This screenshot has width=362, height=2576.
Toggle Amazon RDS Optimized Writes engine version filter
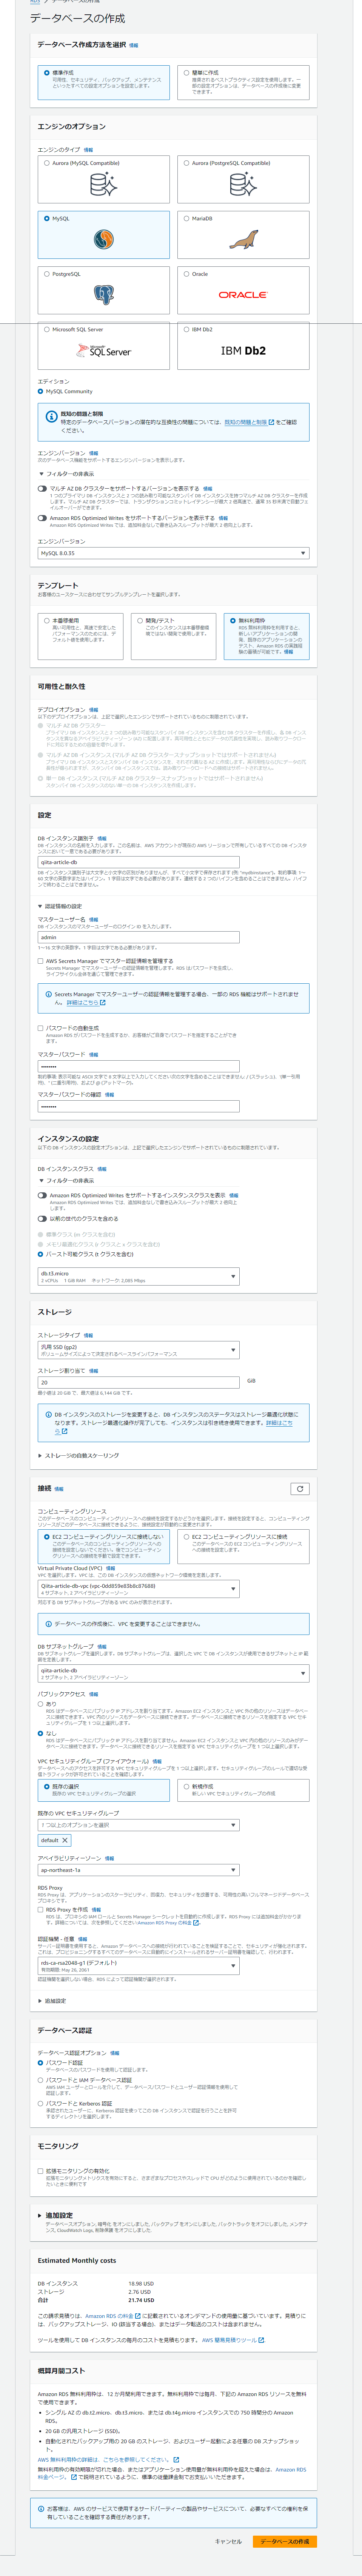(x=42, y=518)
